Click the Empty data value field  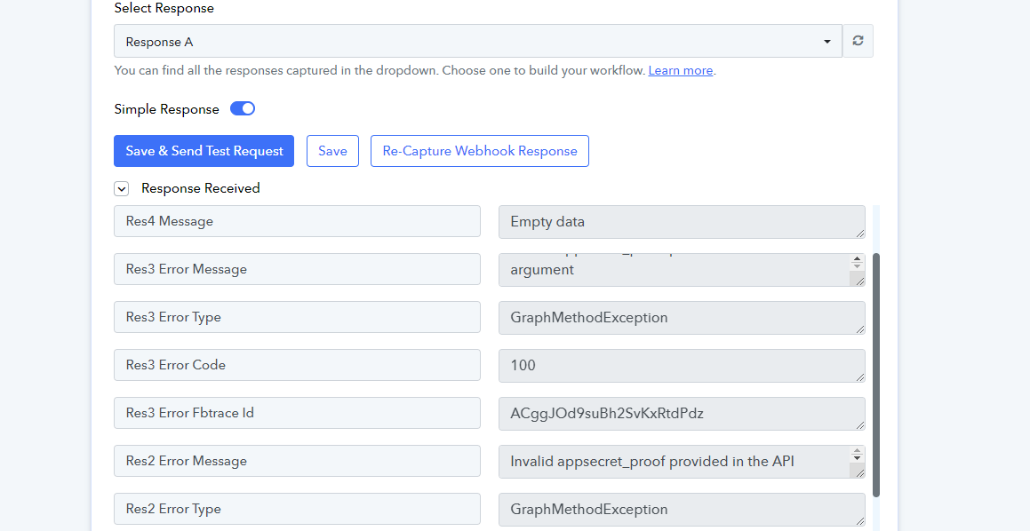[682, 222]
